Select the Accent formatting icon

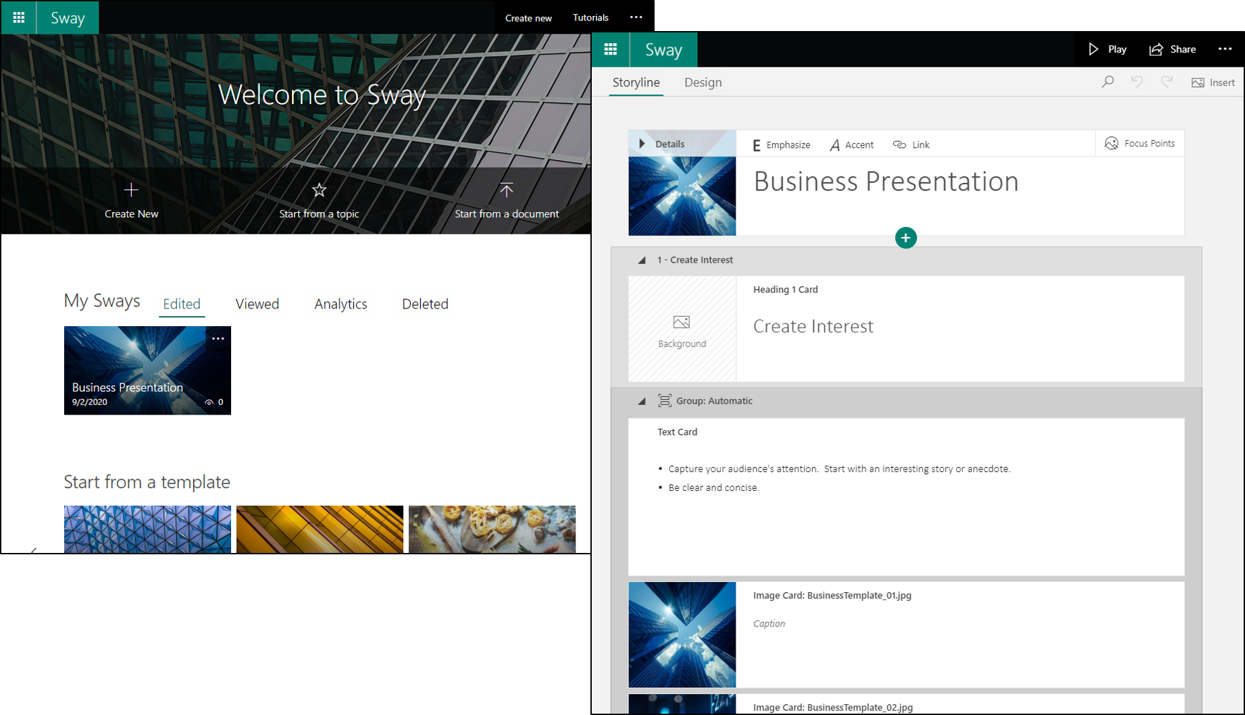click(850, 144)
